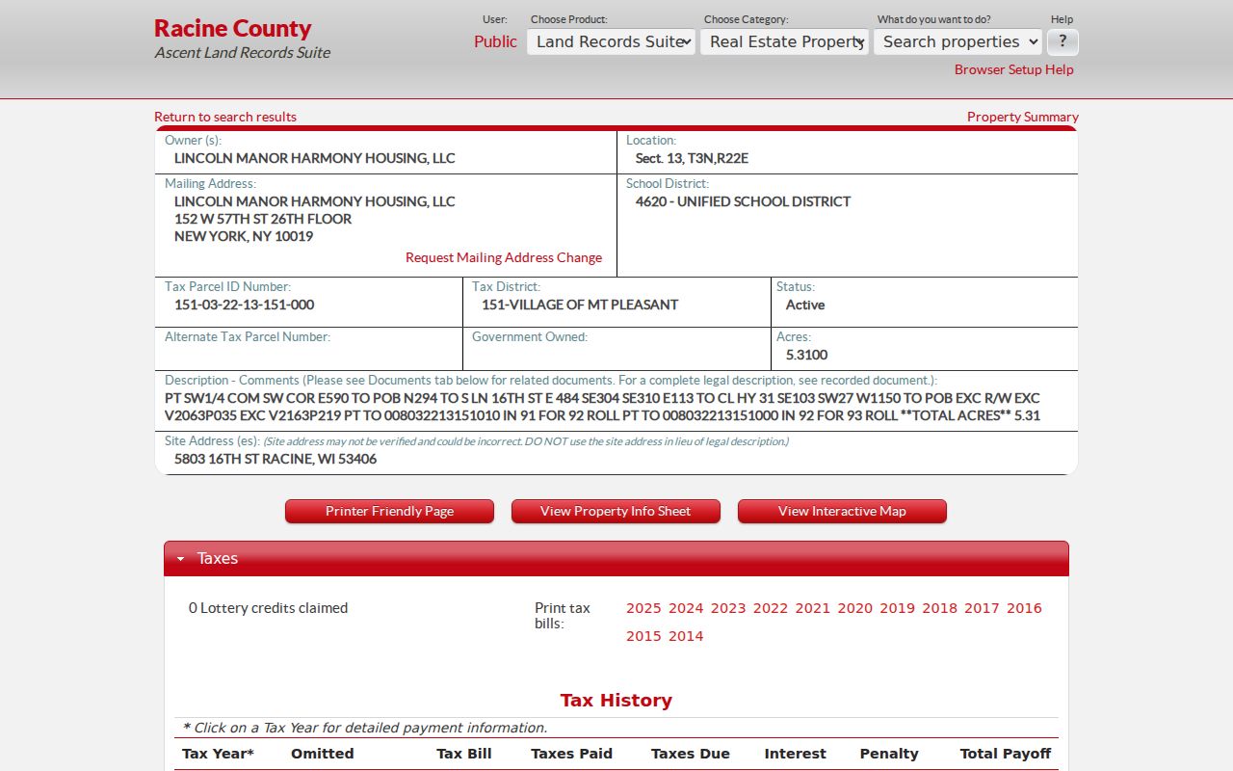Click the Public user link
The image size is (1233, 771).
coord(495,41)
